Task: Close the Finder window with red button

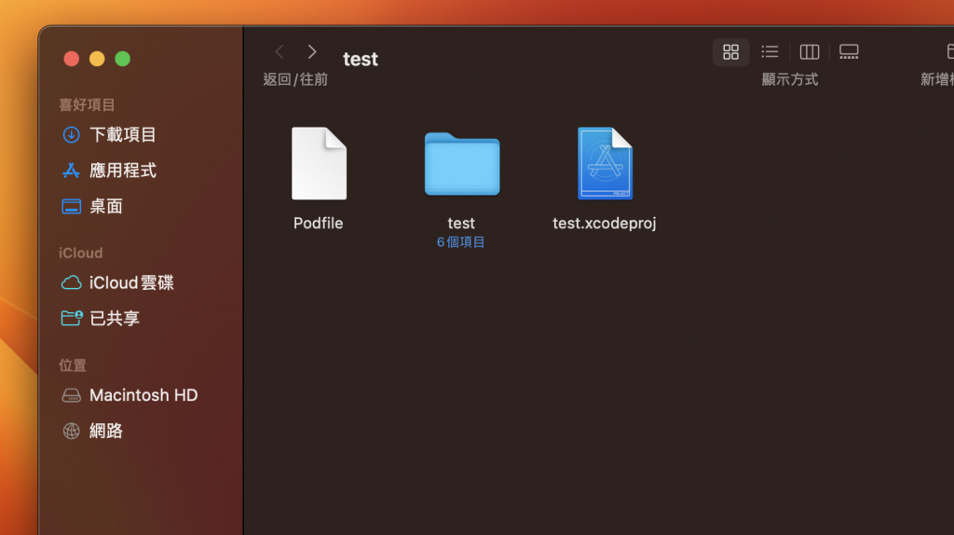Action: (71, 59)
